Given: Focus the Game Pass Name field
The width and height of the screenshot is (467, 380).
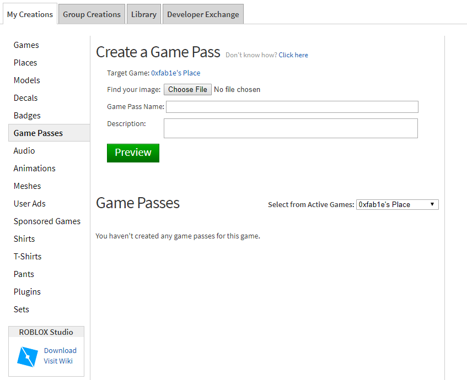Looking at the screenshot, I should (292, 107).
